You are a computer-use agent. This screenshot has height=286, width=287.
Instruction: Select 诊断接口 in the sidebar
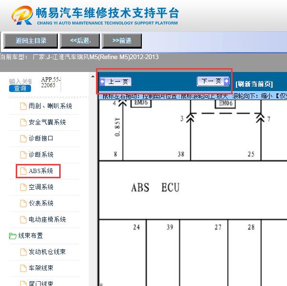tap(41, 138)
